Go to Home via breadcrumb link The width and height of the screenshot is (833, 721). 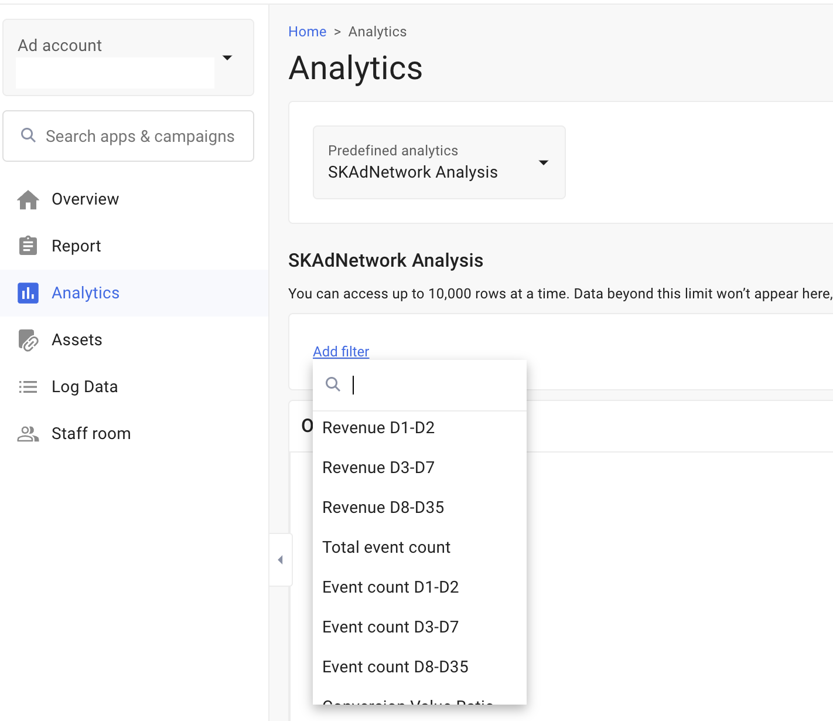point(307,32)
